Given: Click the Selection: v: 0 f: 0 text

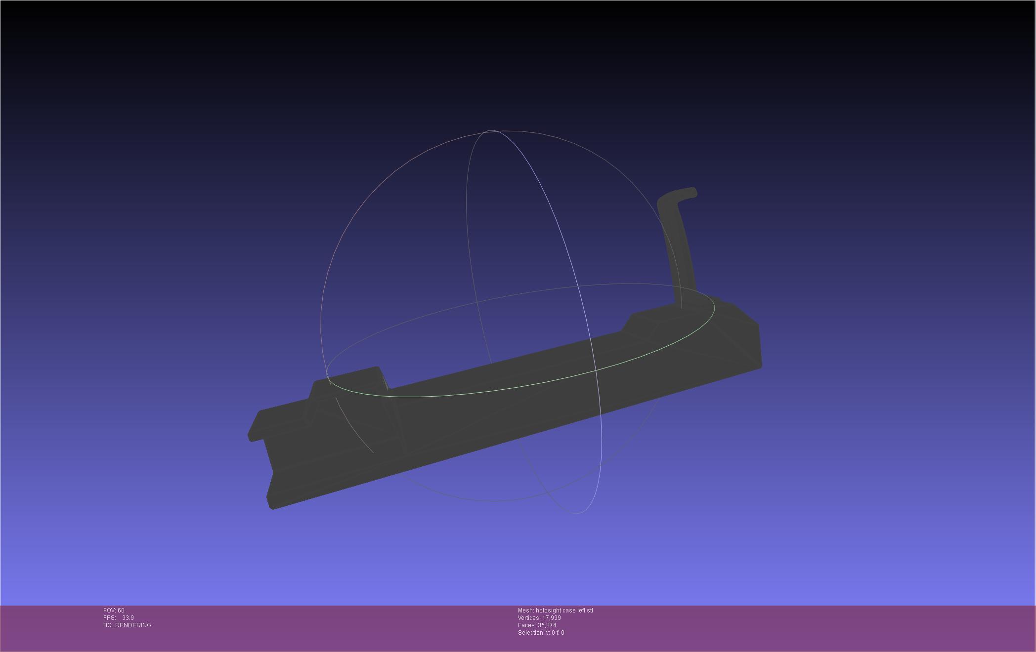Looking at the screenshot, I should point(541,633).
